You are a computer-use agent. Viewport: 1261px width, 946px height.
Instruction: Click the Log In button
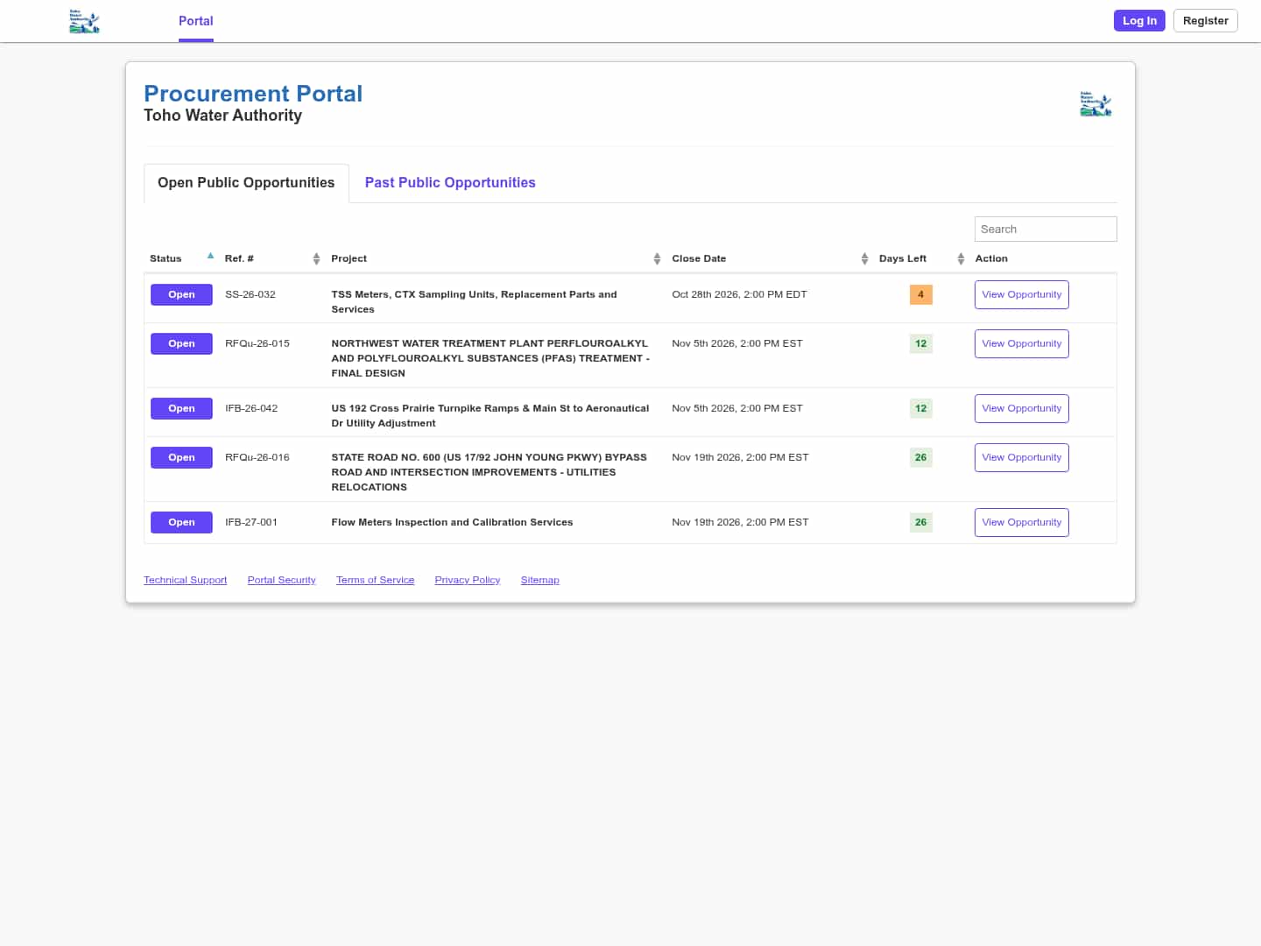tap(1139, 21)
